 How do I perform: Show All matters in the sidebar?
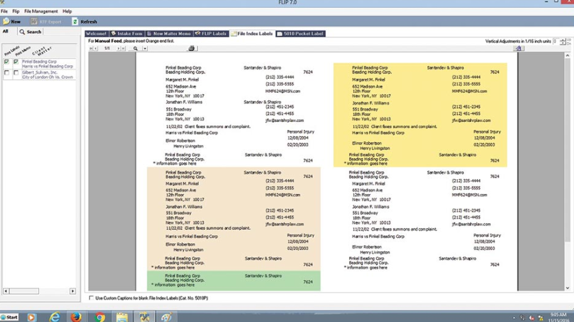(x=5, y=31)
